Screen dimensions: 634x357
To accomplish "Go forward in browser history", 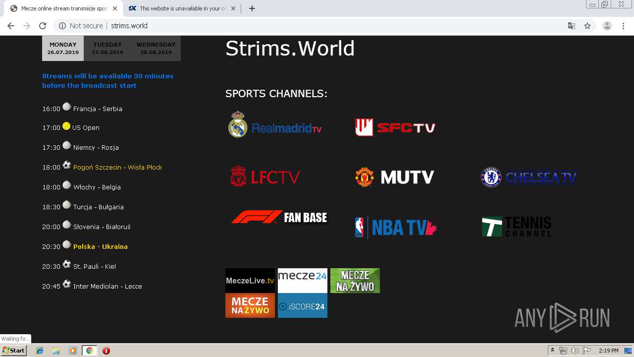I will [27, 26].
